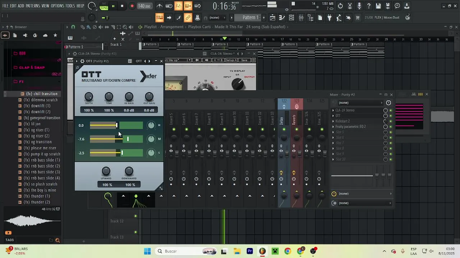Click the microphone one-click recording icon
The image size is (460, 258).
pos(359,6)
